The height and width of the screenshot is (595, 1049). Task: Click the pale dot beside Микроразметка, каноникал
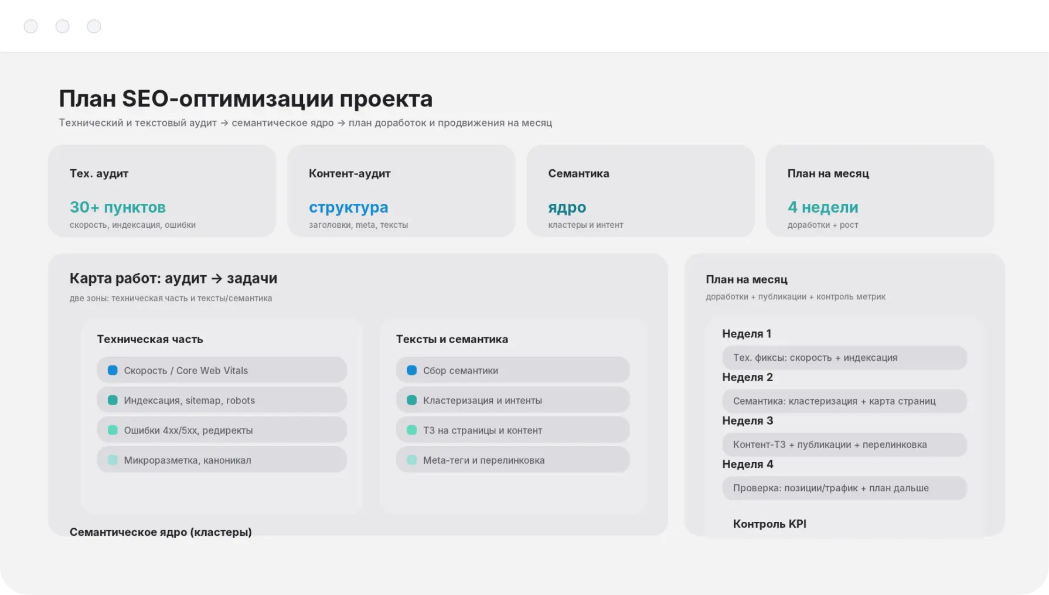click(x=113, y=460)
